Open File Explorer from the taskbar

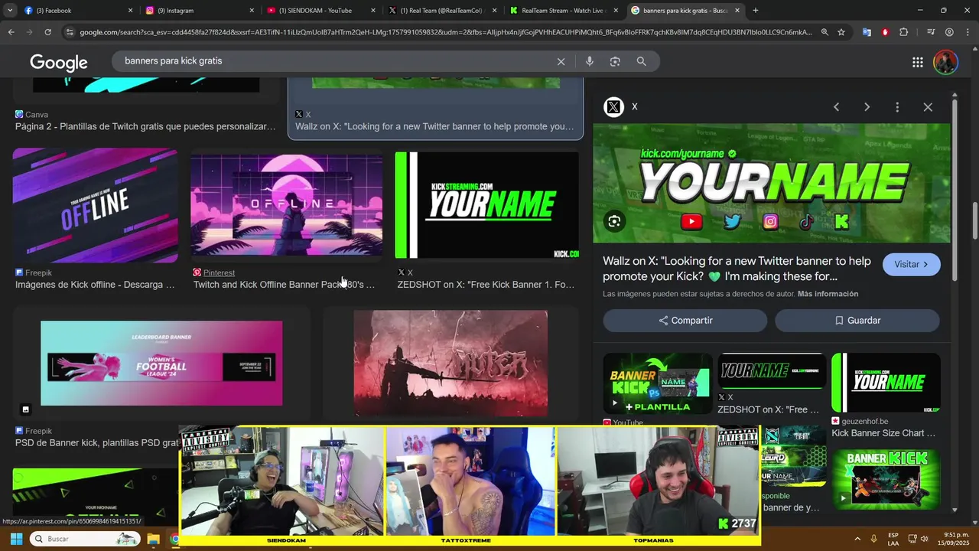click(153, 539)
